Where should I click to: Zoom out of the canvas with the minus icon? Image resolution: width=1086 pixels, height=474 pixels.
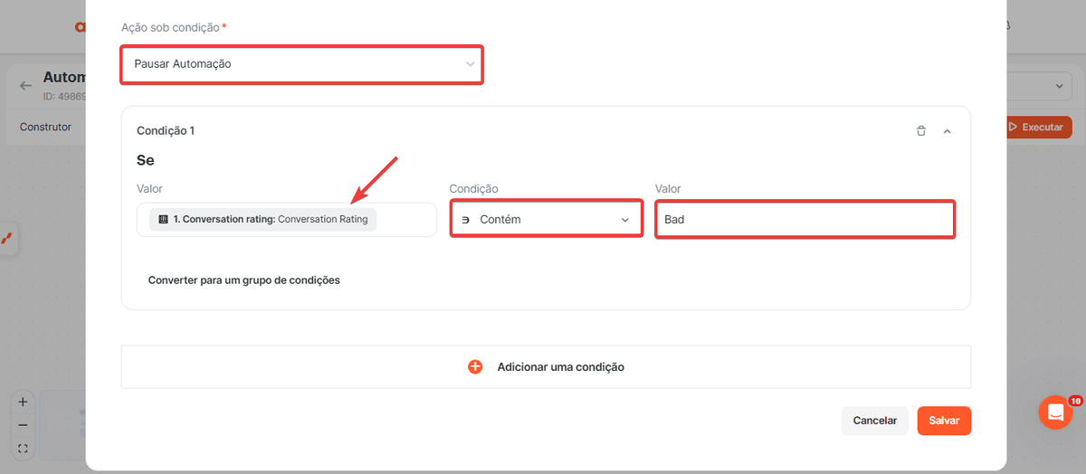23,425
